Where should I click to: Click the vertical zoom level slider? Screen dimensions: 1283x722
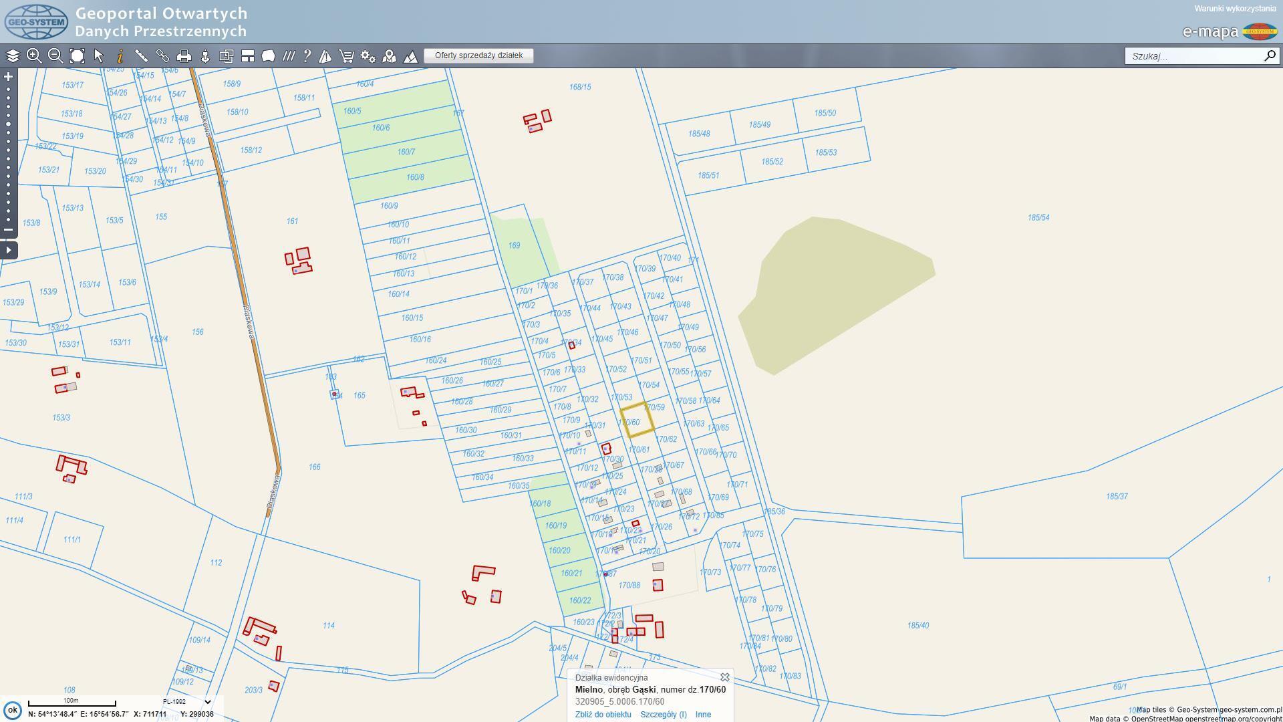coord(9,154)
